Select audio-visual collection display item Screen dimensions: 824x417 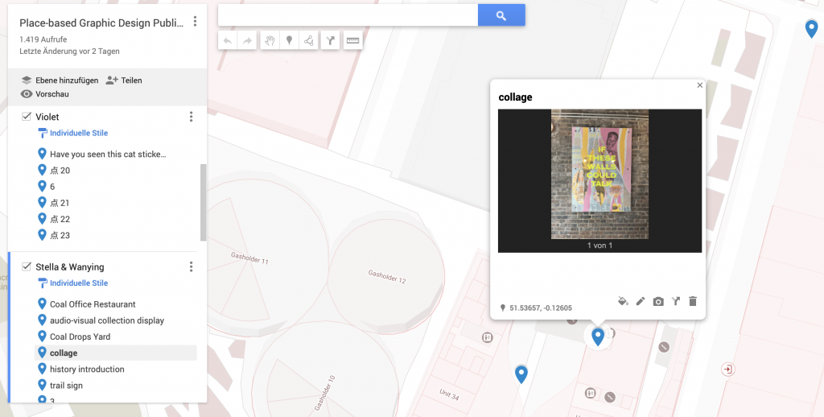click(116, 320)
